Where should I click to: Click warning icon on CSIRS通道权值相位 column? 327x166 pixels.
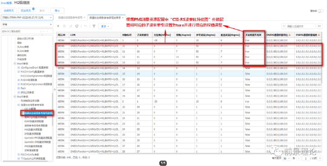(x=289, y=35)
